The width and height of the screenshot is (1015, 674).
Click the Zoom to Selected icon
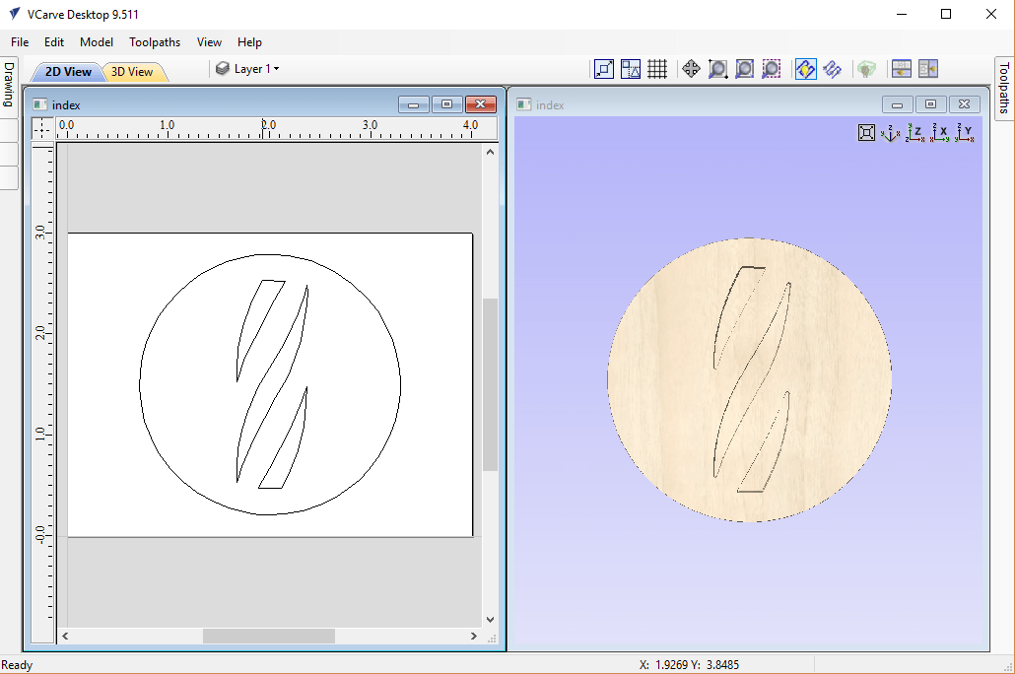pos(772,69)
